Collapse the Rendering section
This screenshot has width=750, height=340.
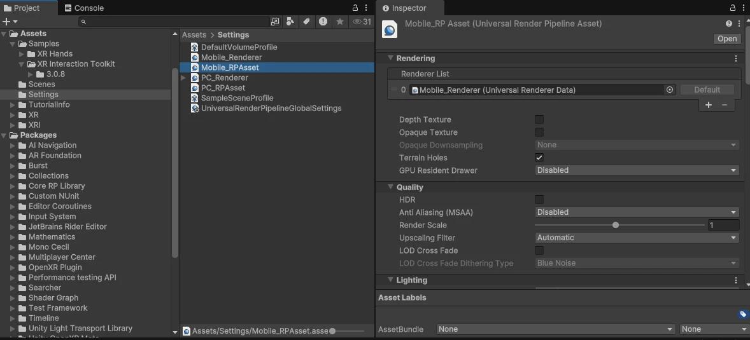click(390, 58)
